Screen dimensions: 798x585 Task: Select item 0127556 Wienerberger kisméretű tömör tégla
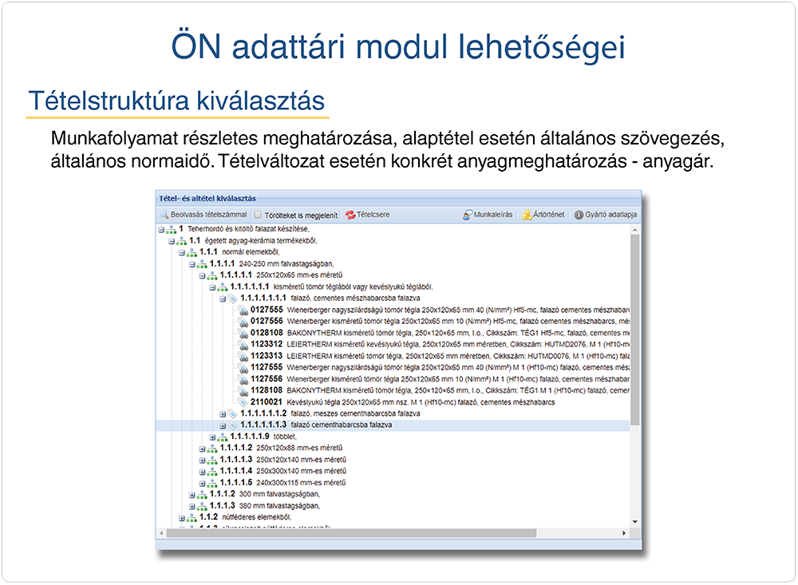[x=440, y=322]
